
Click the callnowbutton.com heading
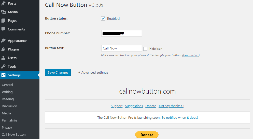pyautogui.click(x=147, y=91)
